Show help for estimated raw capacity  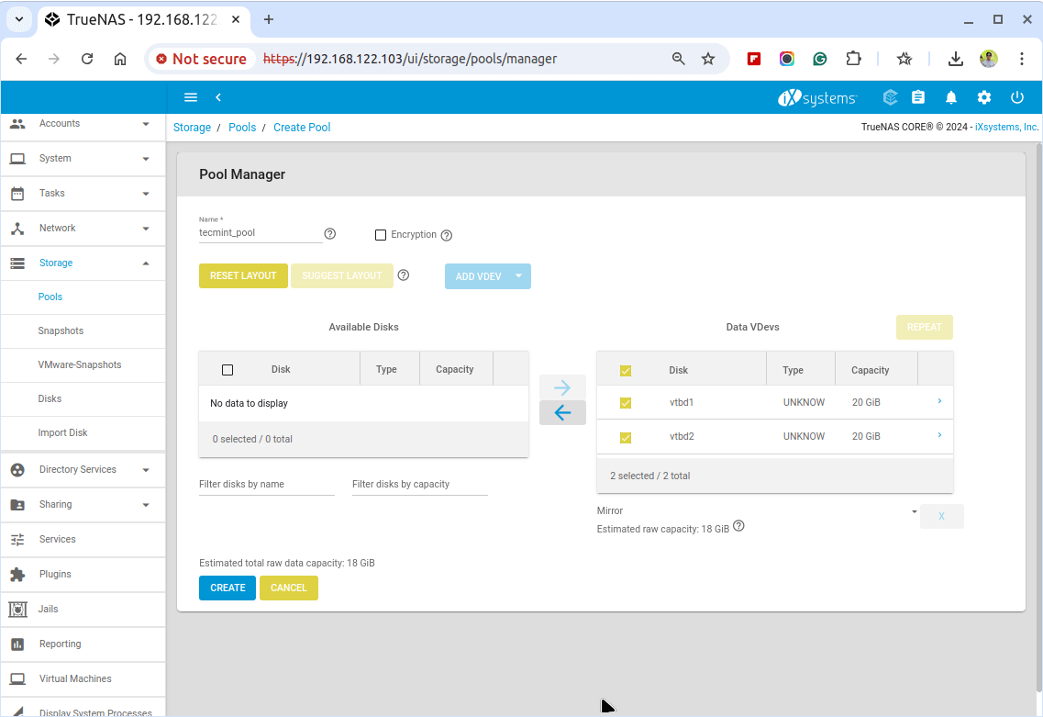pos(738,526)
